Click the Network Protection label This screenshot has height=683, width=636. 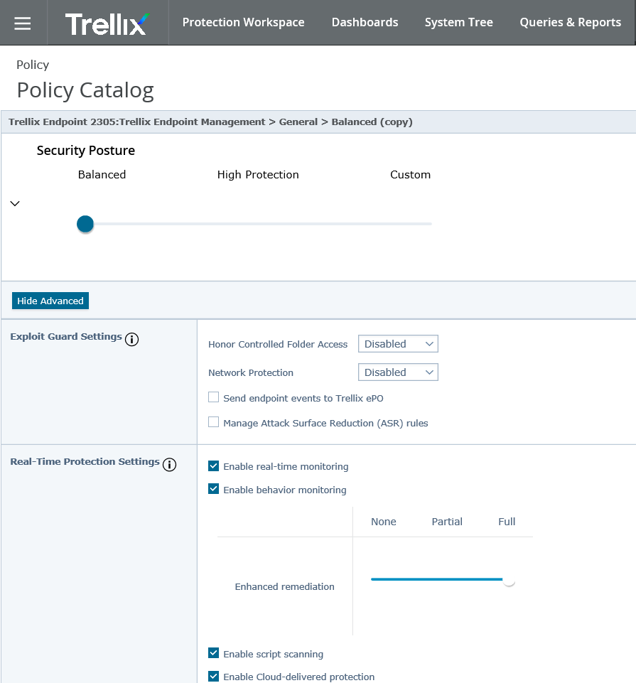point(251,372)
